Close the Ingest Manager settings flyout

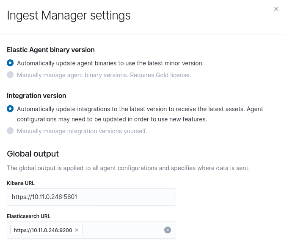pyautogui.click(x=276, y=9)
